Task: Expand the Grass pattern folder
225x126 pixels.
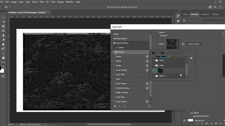Action: [154, 61]
